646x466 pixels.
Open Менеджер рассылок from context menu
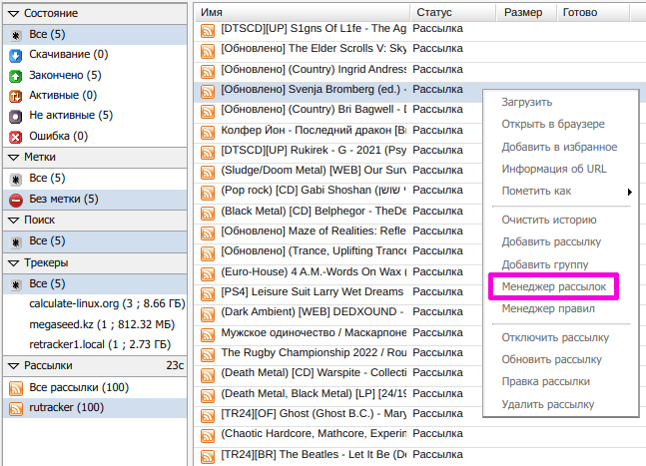[x=553, y=286]
